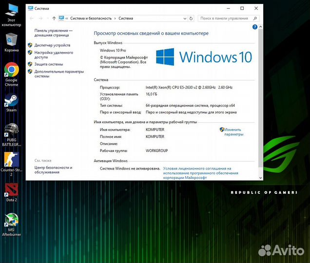The height and width of the screenshot is (263, 310).
Task: Click shield icon next to Диспетчер устройств
Action: pos(30,45)
